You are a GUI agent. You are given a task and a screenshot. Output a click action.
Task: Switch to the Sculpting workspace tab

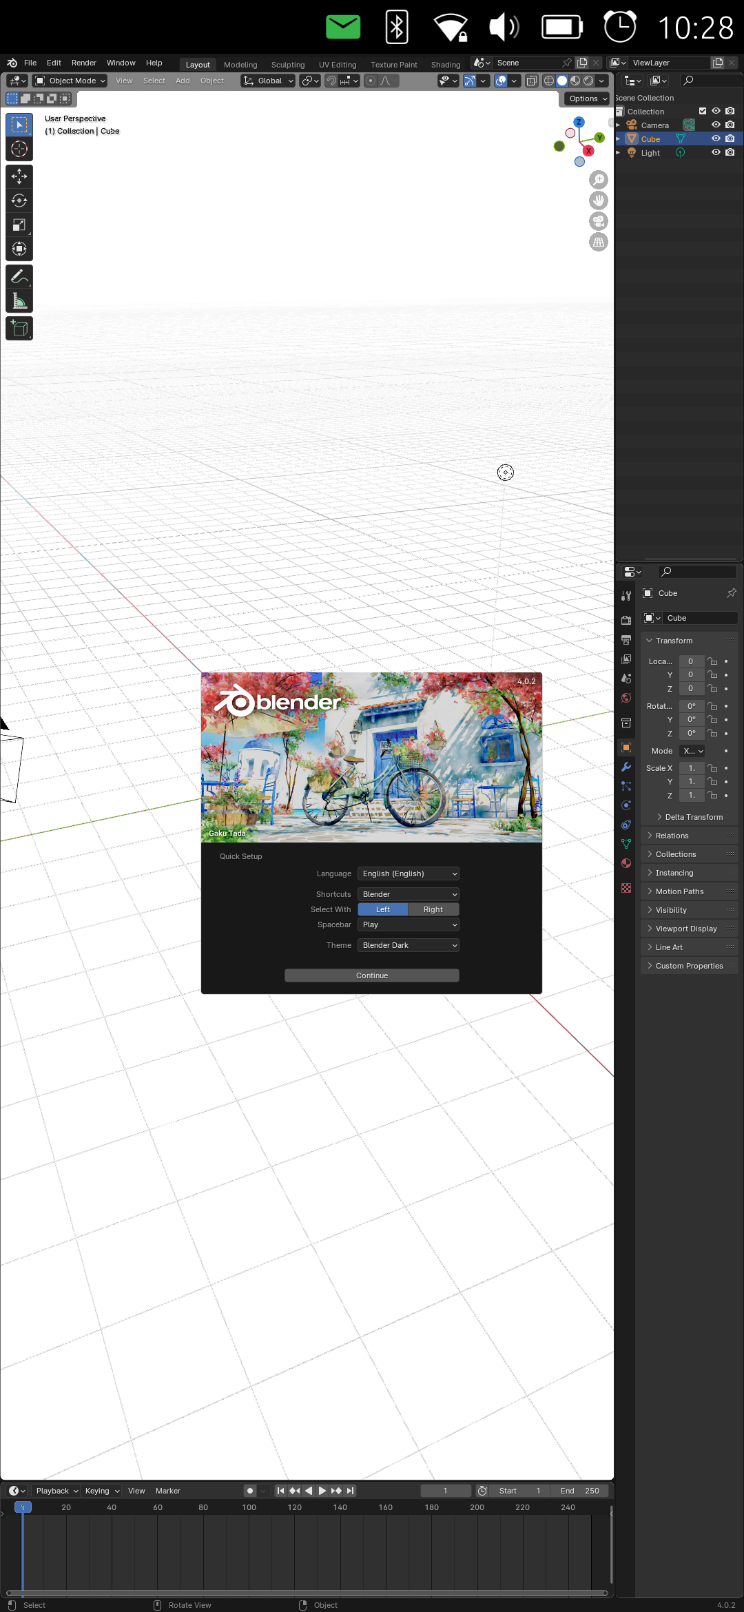tap(287, 65)
